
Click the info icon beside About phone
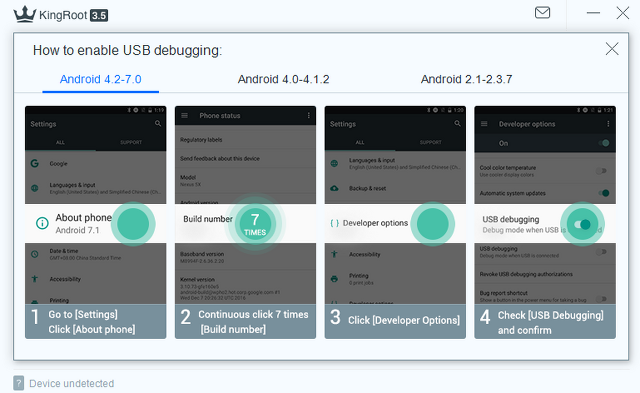coord(42,223)
